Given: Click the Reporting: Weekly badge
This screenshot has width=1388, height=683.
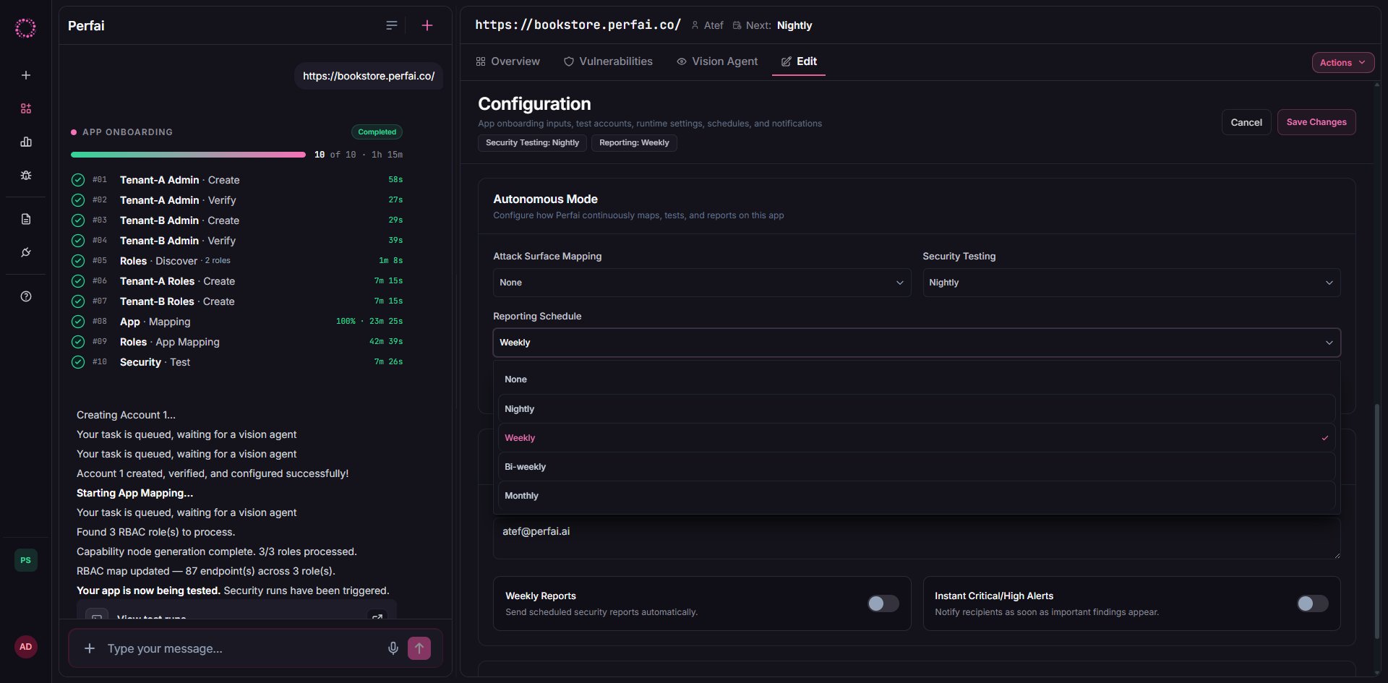Looking at the screenshot, I should point(634,142).
